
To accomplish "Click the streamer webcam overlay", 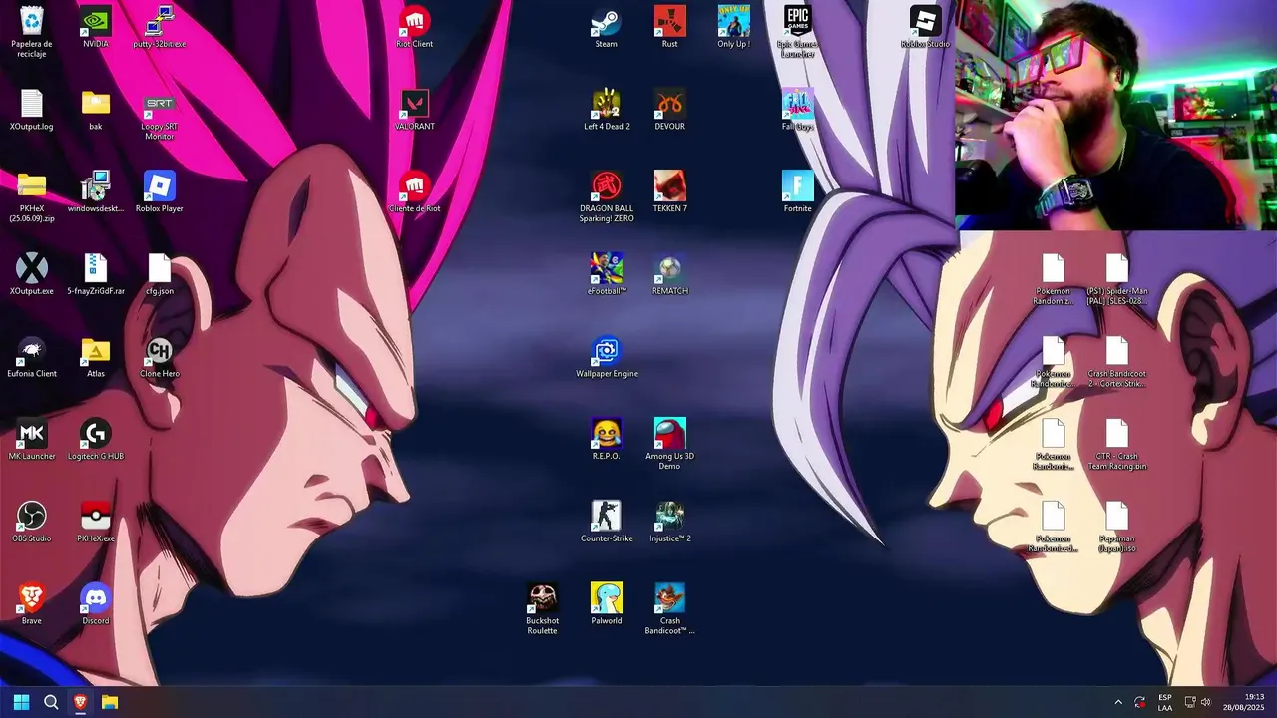I will (1116, 115).
